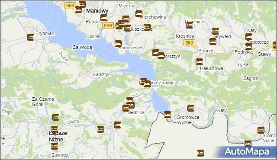
Task: Select the hotel marker beside Frydman
Action: (31, 37)
